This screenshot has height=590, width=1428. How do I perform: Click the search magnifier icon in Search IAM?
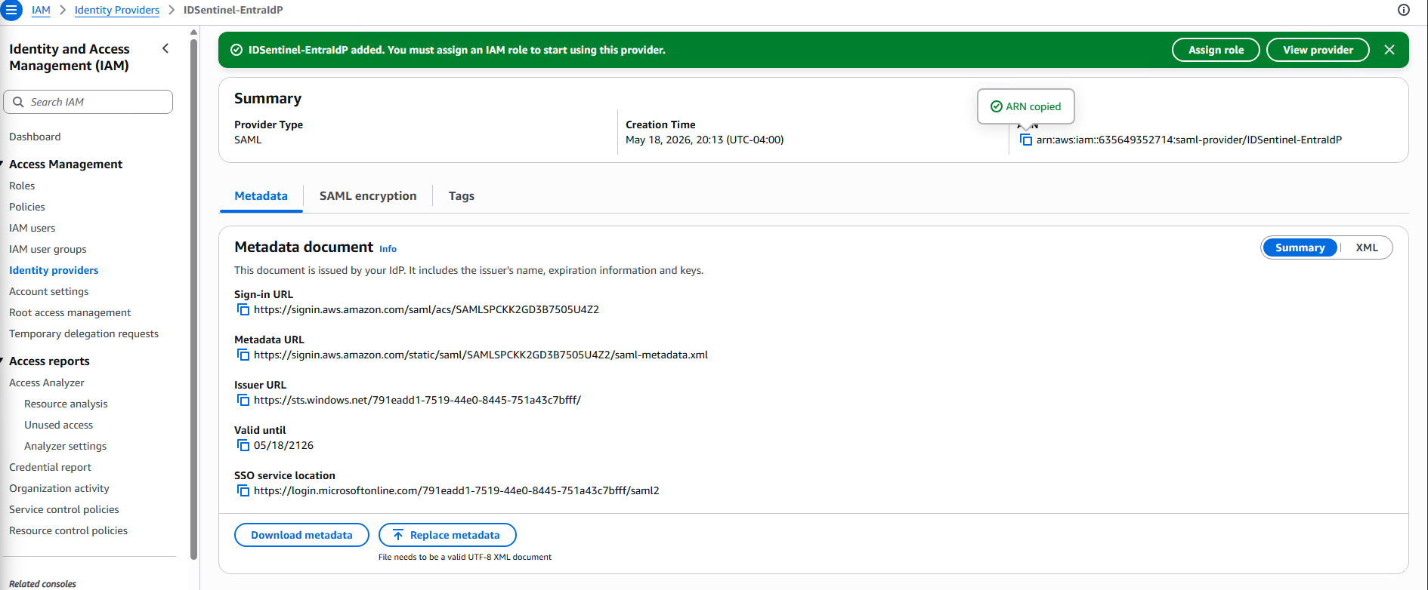18,102
